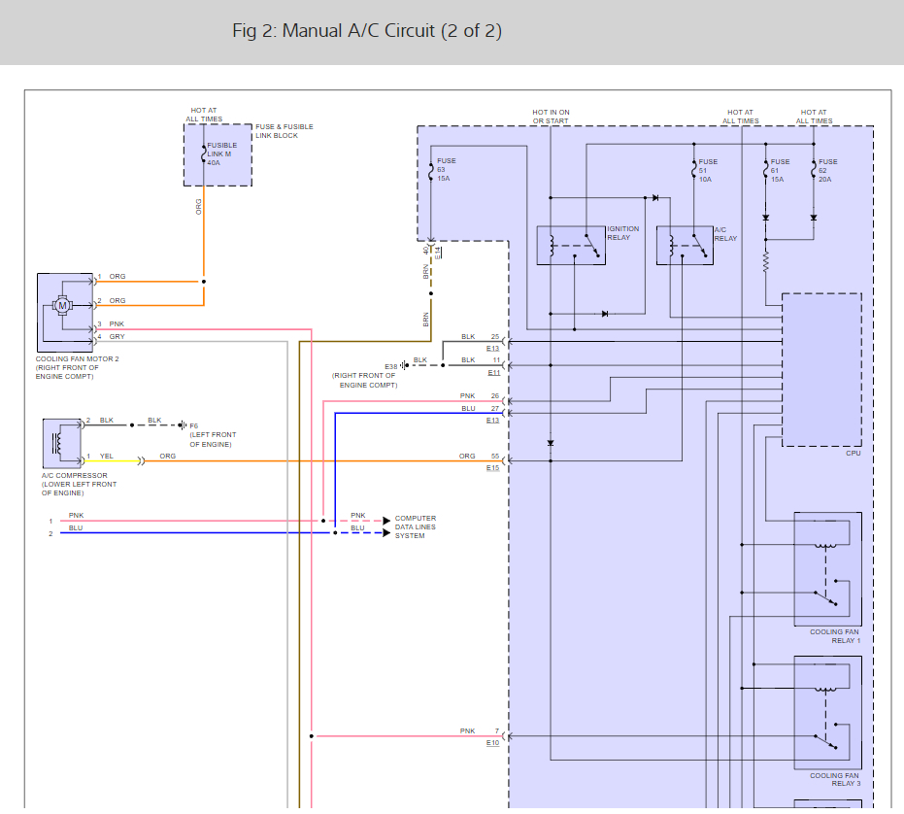Select the Cooling Fan Relay 3 symbol

point(827,713)
